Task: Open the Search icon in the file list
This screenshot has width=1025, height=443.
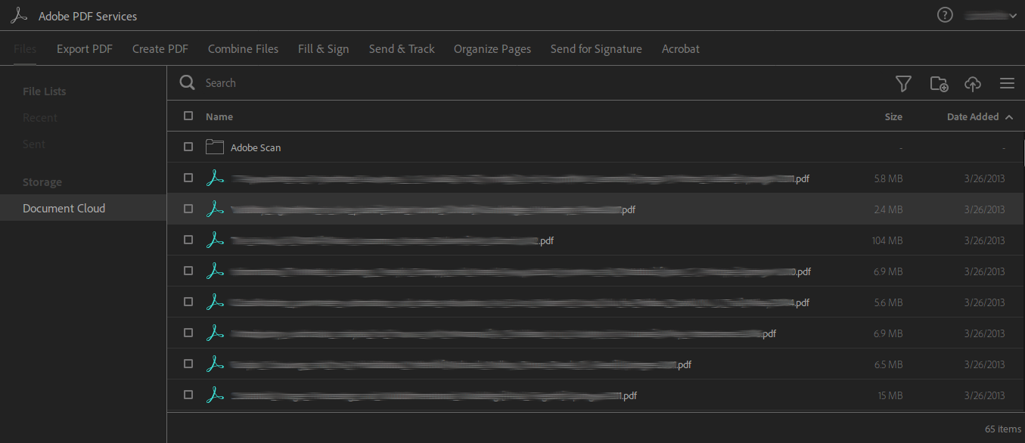Action: (187, 82)
